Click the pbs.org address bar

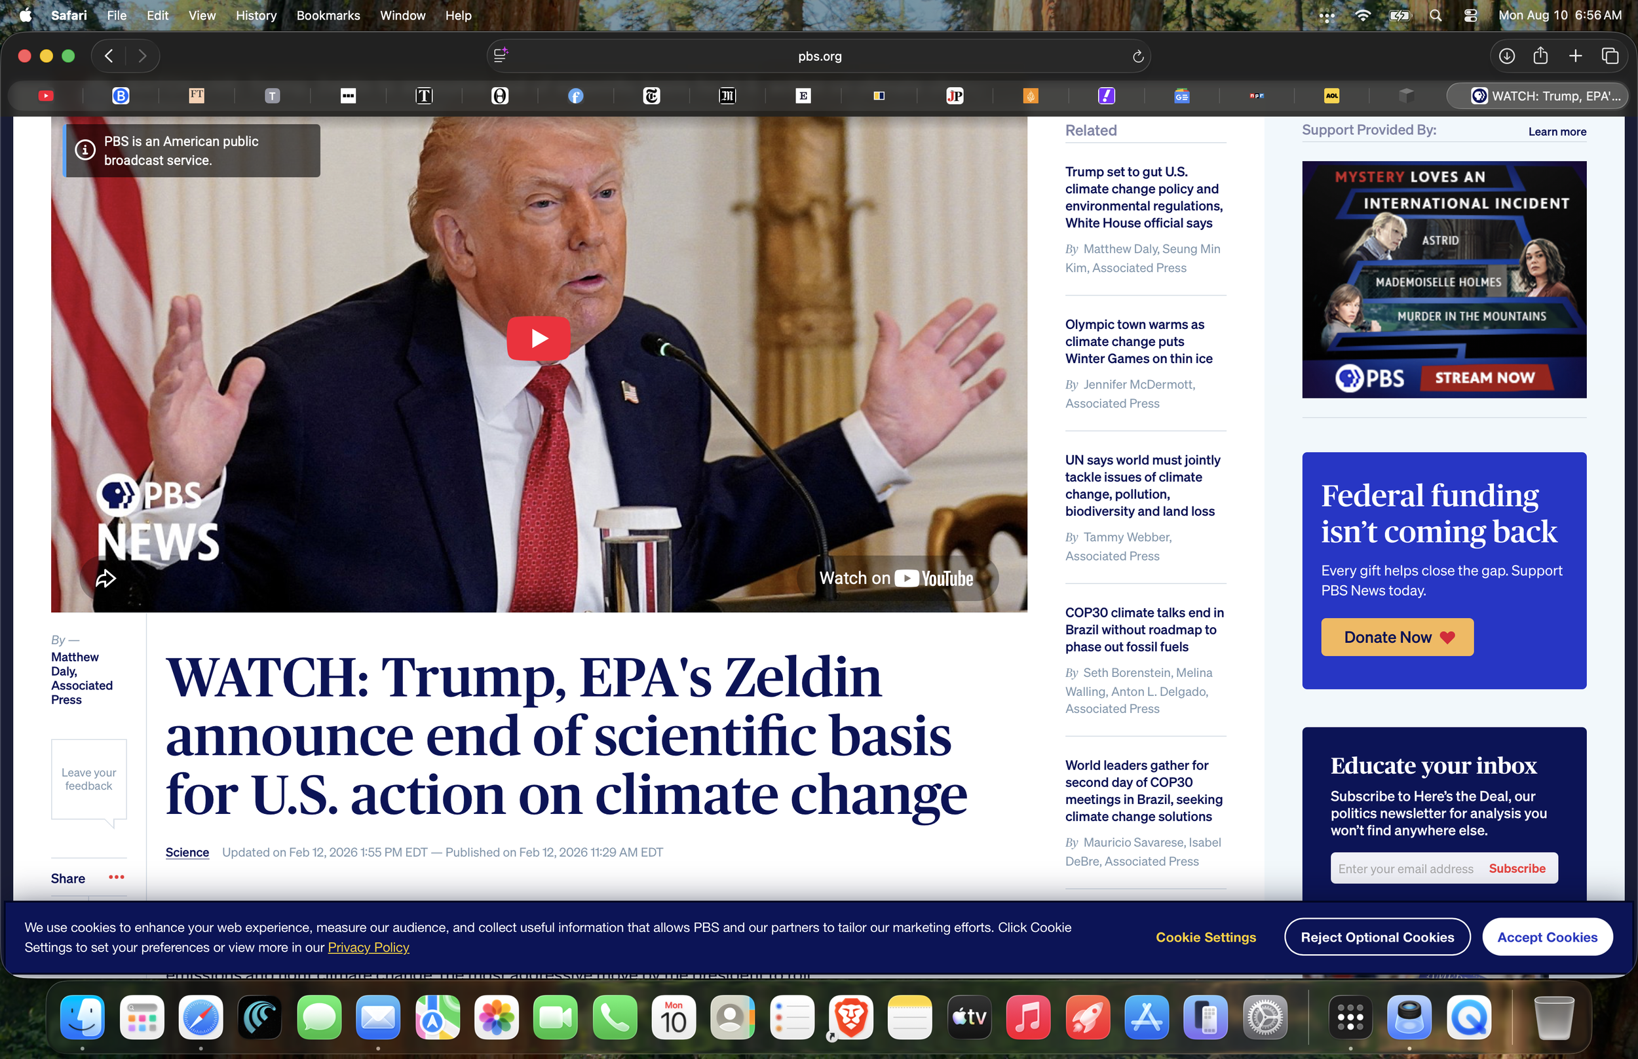tap(820, 56)
